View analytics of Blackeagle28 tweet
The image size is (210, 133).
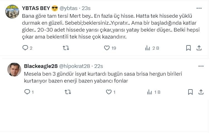pyautogui.click(x=149, y=92)
